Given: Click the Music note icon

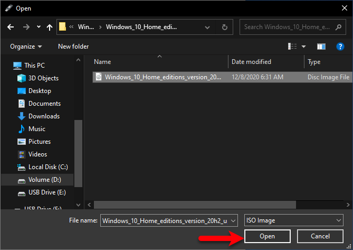Looking at the screenshot, I should coord(22,129).
